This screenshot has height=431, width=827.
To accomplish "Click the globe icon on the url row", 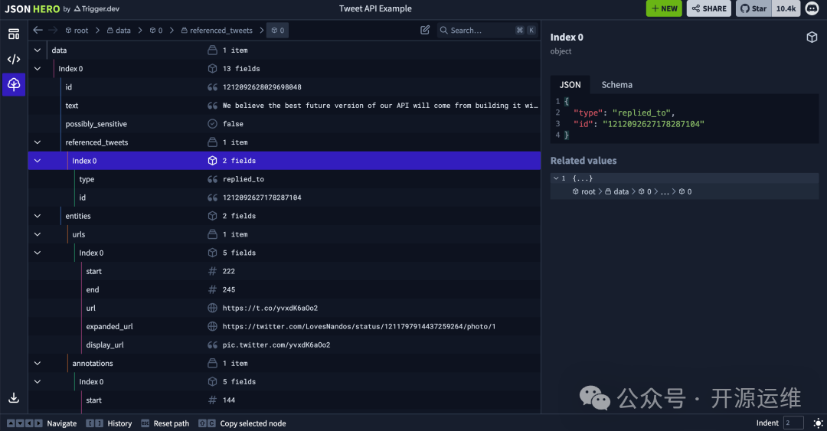I will (213, 308).
